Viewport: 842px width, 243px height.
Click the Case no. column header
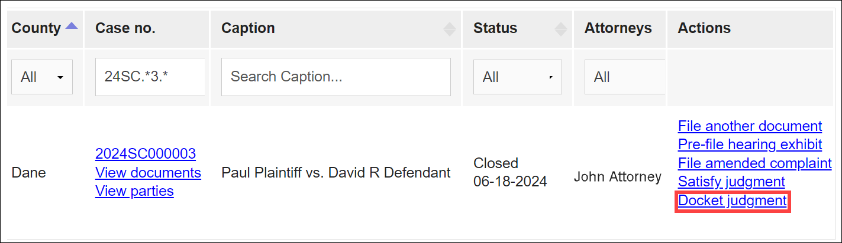[125, 28]
